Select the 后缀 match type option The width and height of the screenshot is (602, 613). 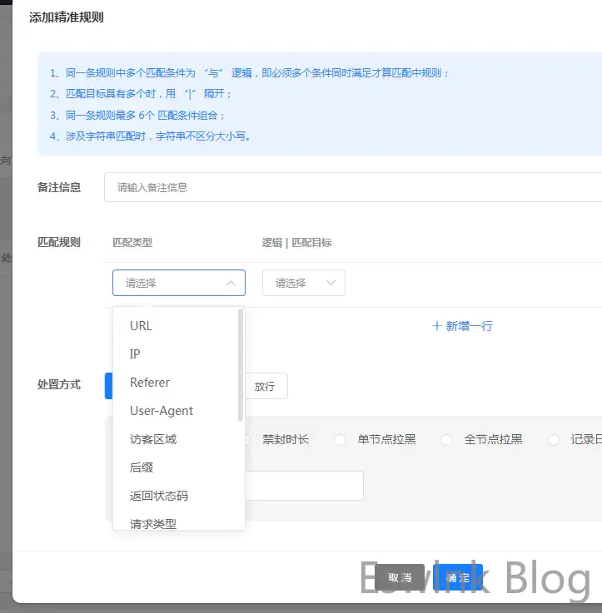(x=142, y=467)
